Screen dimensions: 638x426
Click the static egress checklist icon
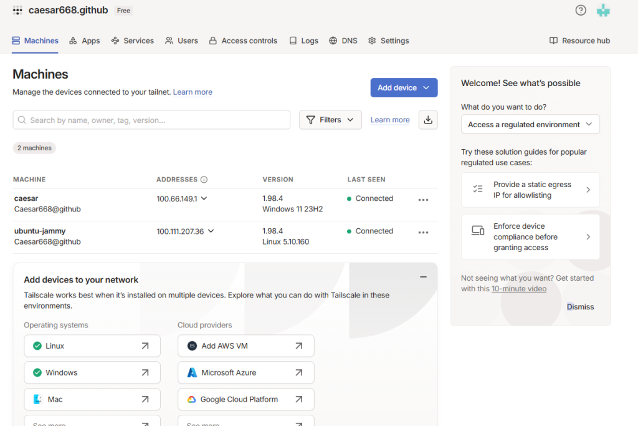478,189
